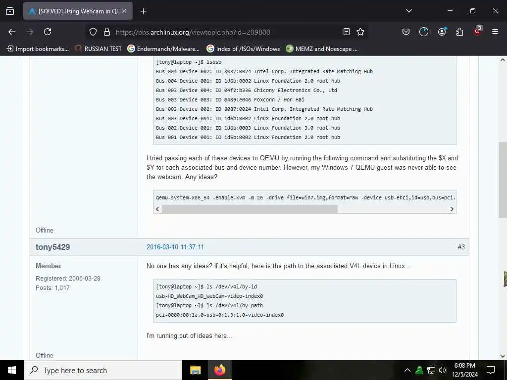Save page to Pocket

(x=406, y=32)
